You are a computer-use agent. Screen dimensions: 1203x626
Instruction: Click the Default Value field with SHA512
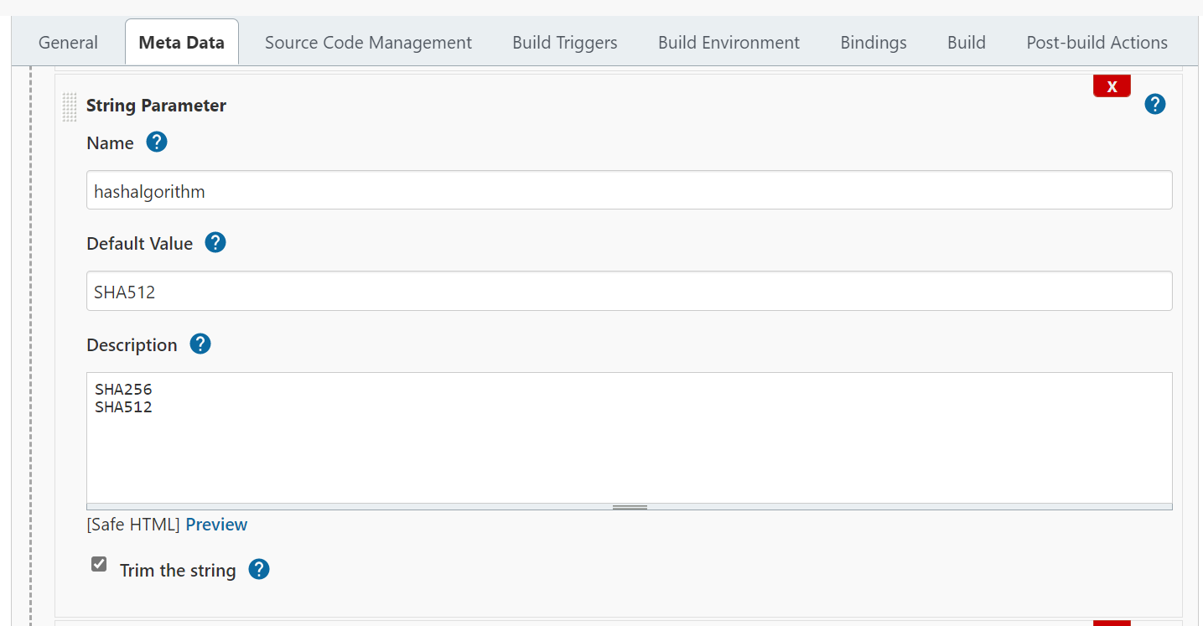pyautogui.click(x=629, y=292)
